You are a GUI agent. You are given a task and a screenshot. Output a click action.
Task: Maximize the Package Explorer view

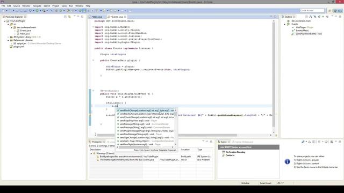[x=82, y=17]
